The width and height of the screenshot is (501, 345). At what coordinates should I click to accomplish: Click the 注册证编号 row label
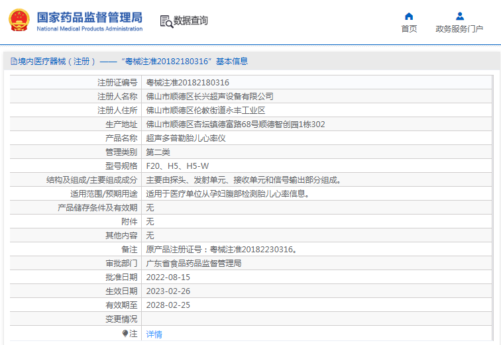tap(117, 83)
